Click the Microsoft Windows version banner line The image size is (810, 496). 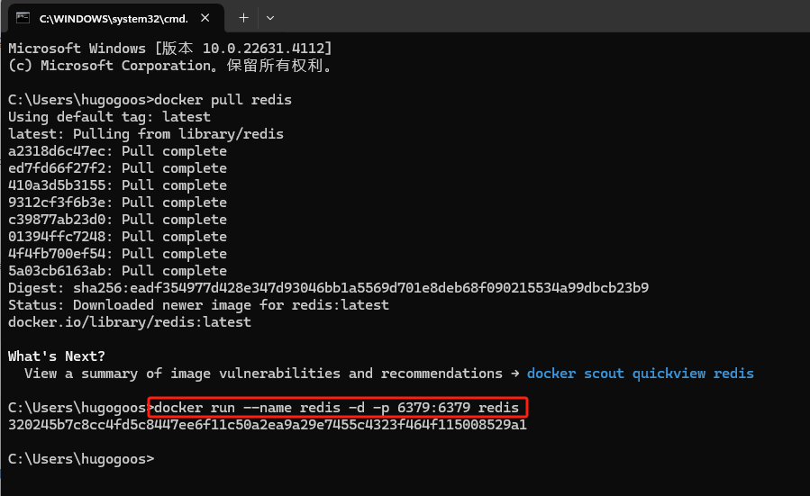point(170,49)
